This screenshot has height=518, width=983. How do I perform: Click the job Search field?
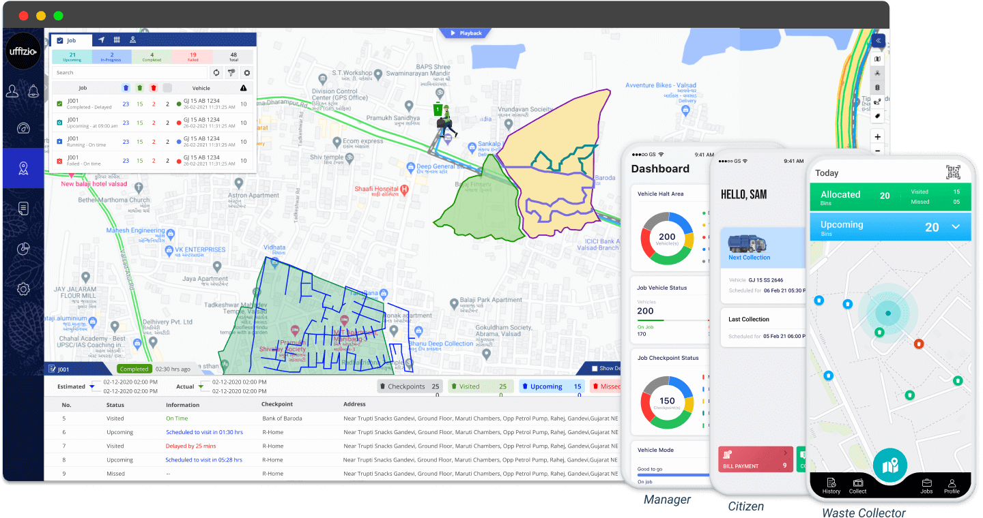pyautogui.click(x=130, y=72)
